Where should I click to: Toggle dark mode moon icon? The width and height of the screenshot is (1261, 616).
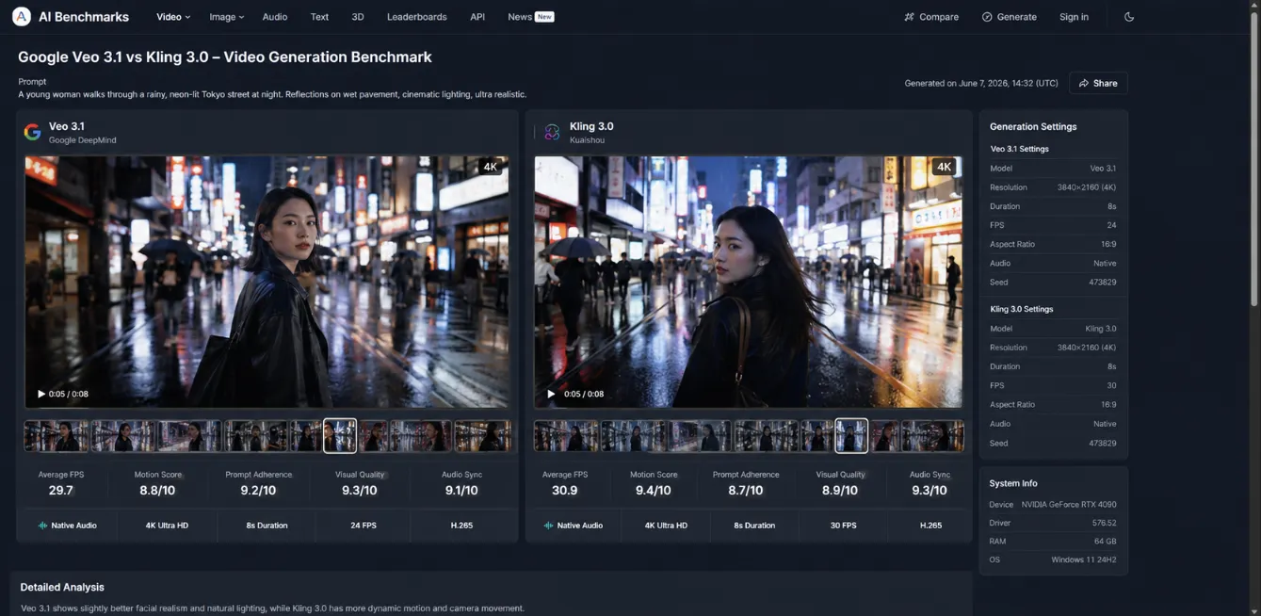pos(1129,17)
